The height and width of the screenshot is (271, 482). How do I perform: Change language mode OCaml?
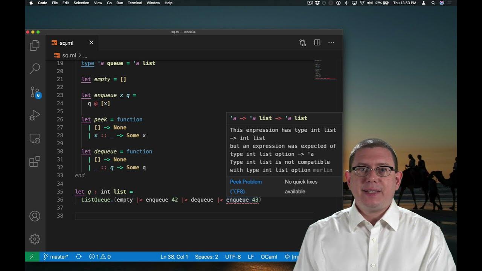269,257
